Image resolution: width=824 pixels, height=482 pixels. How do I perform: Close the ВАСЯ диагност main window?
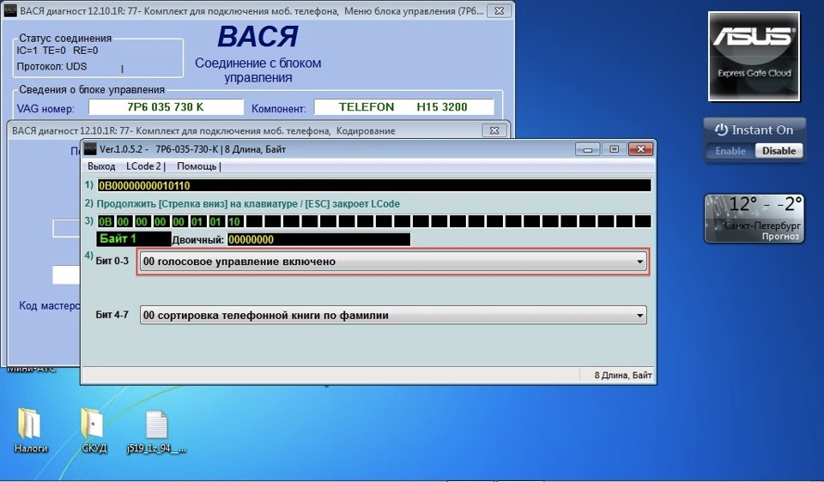(x=500, y=10)
